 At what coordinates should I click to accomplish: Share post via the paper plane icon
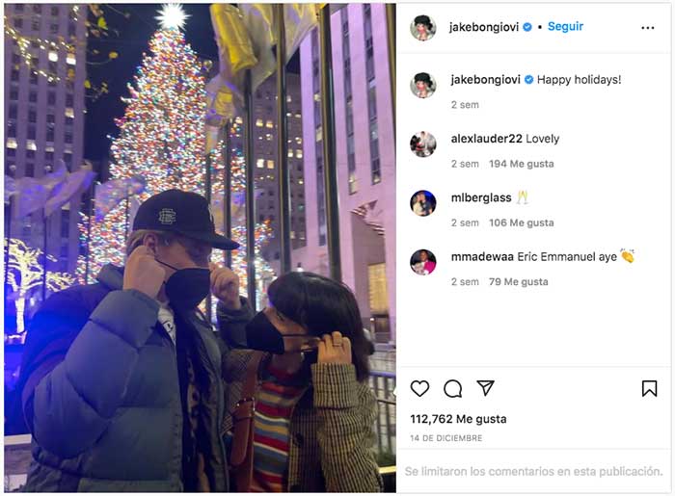point(486,388)
